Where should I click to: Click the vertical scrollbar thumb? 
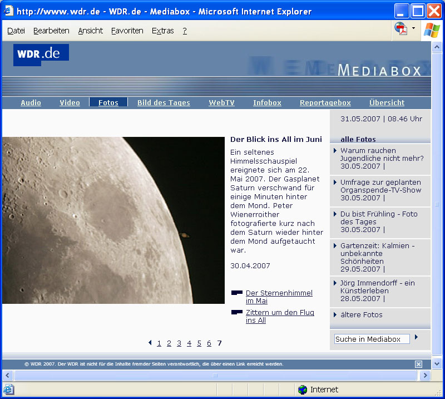[437, 204]
